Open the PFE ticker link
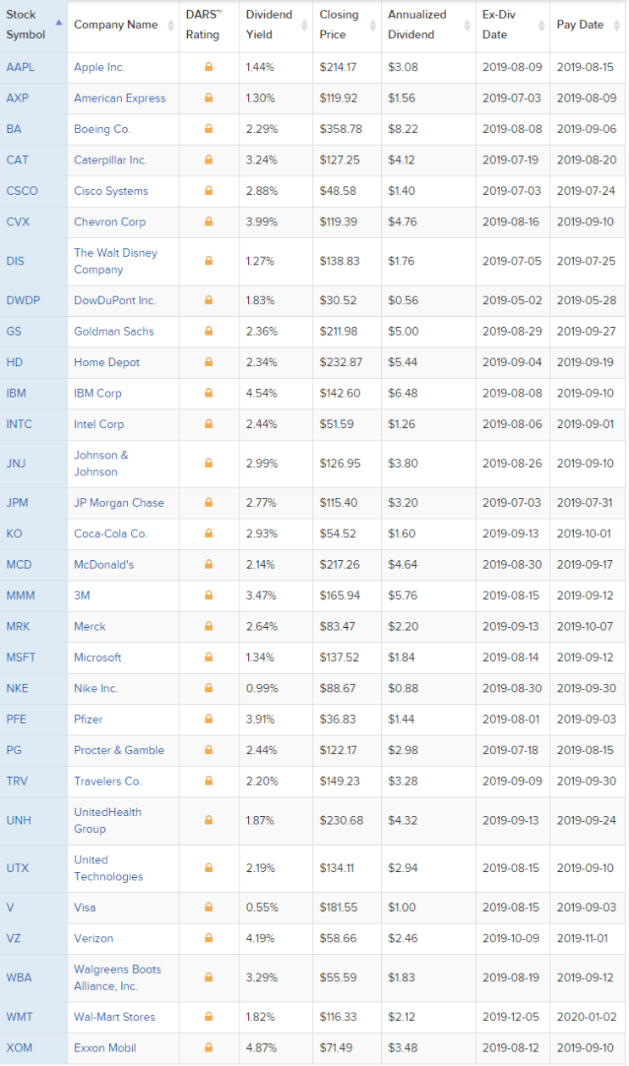The width and height of the screenshot is (629, 1066). coord(16,719)
